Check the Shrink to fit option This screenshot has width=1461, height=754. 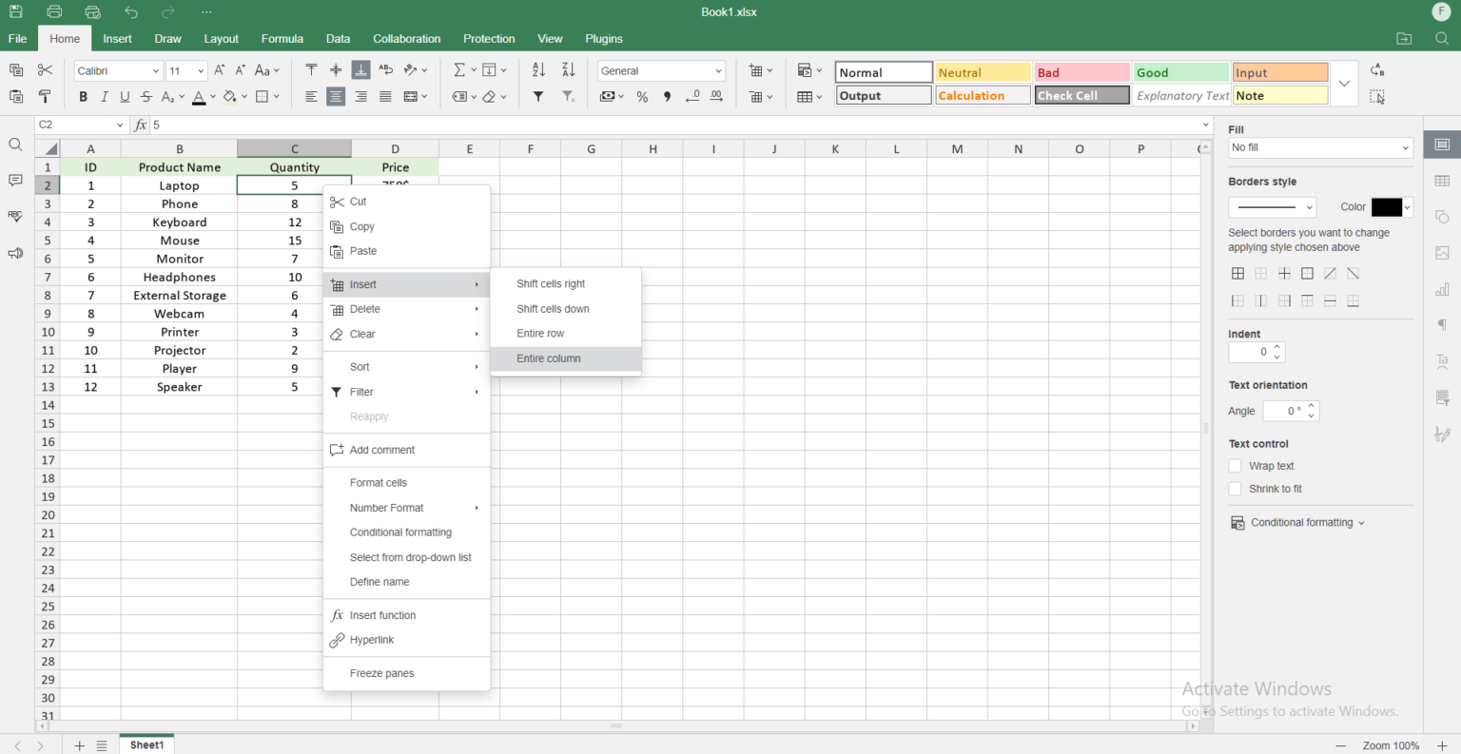click(1235, 488)
